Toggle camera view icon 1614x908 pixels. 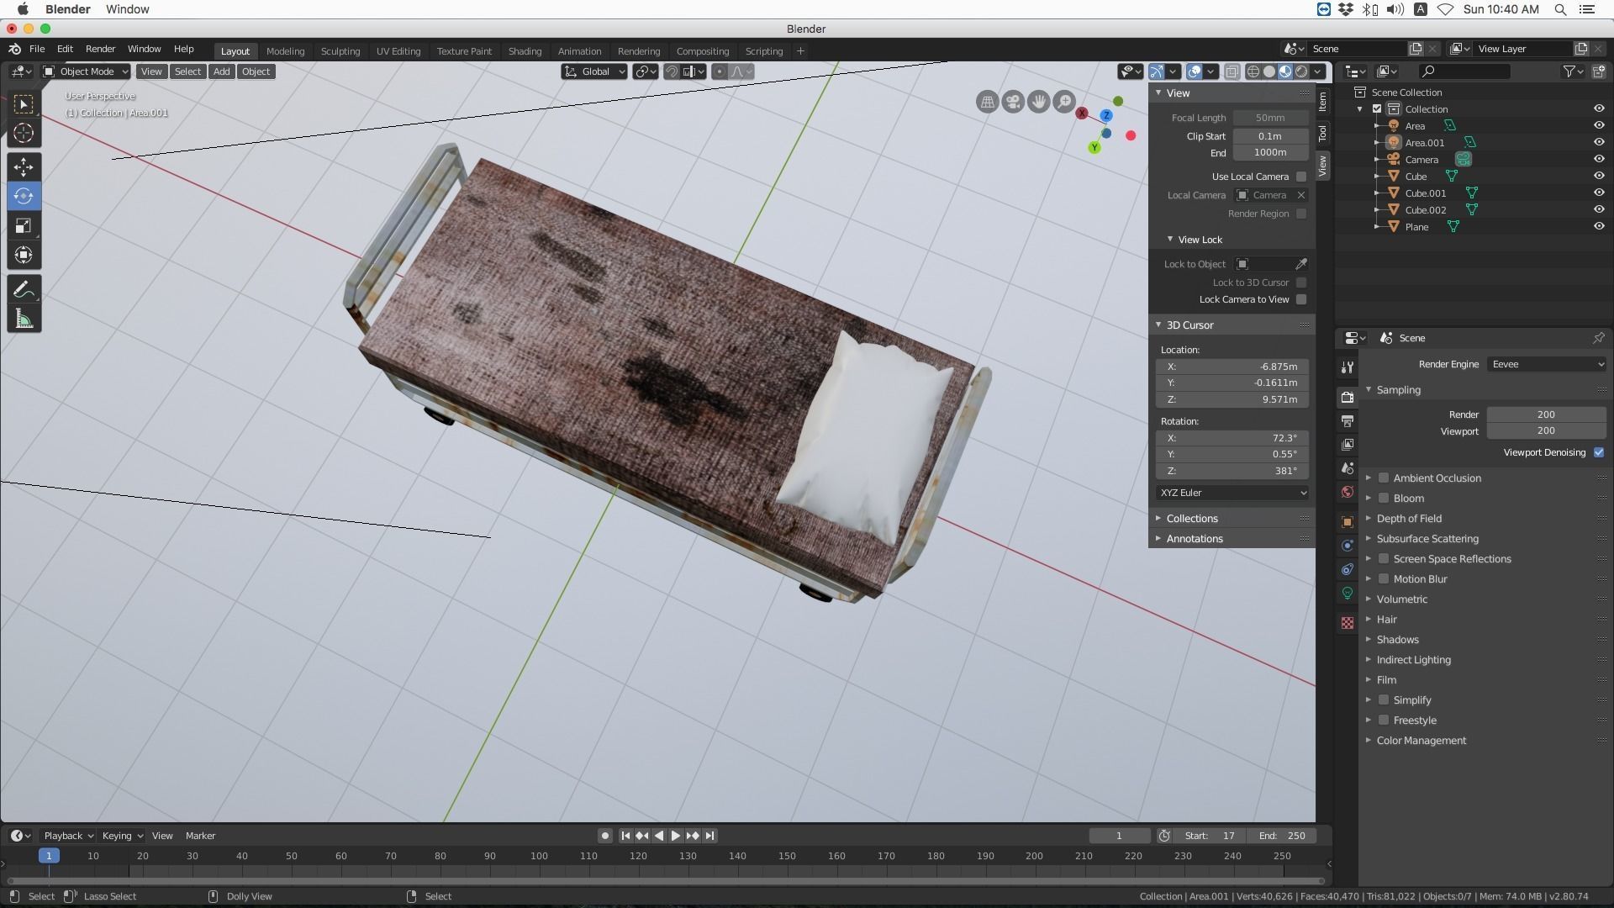1013,102
